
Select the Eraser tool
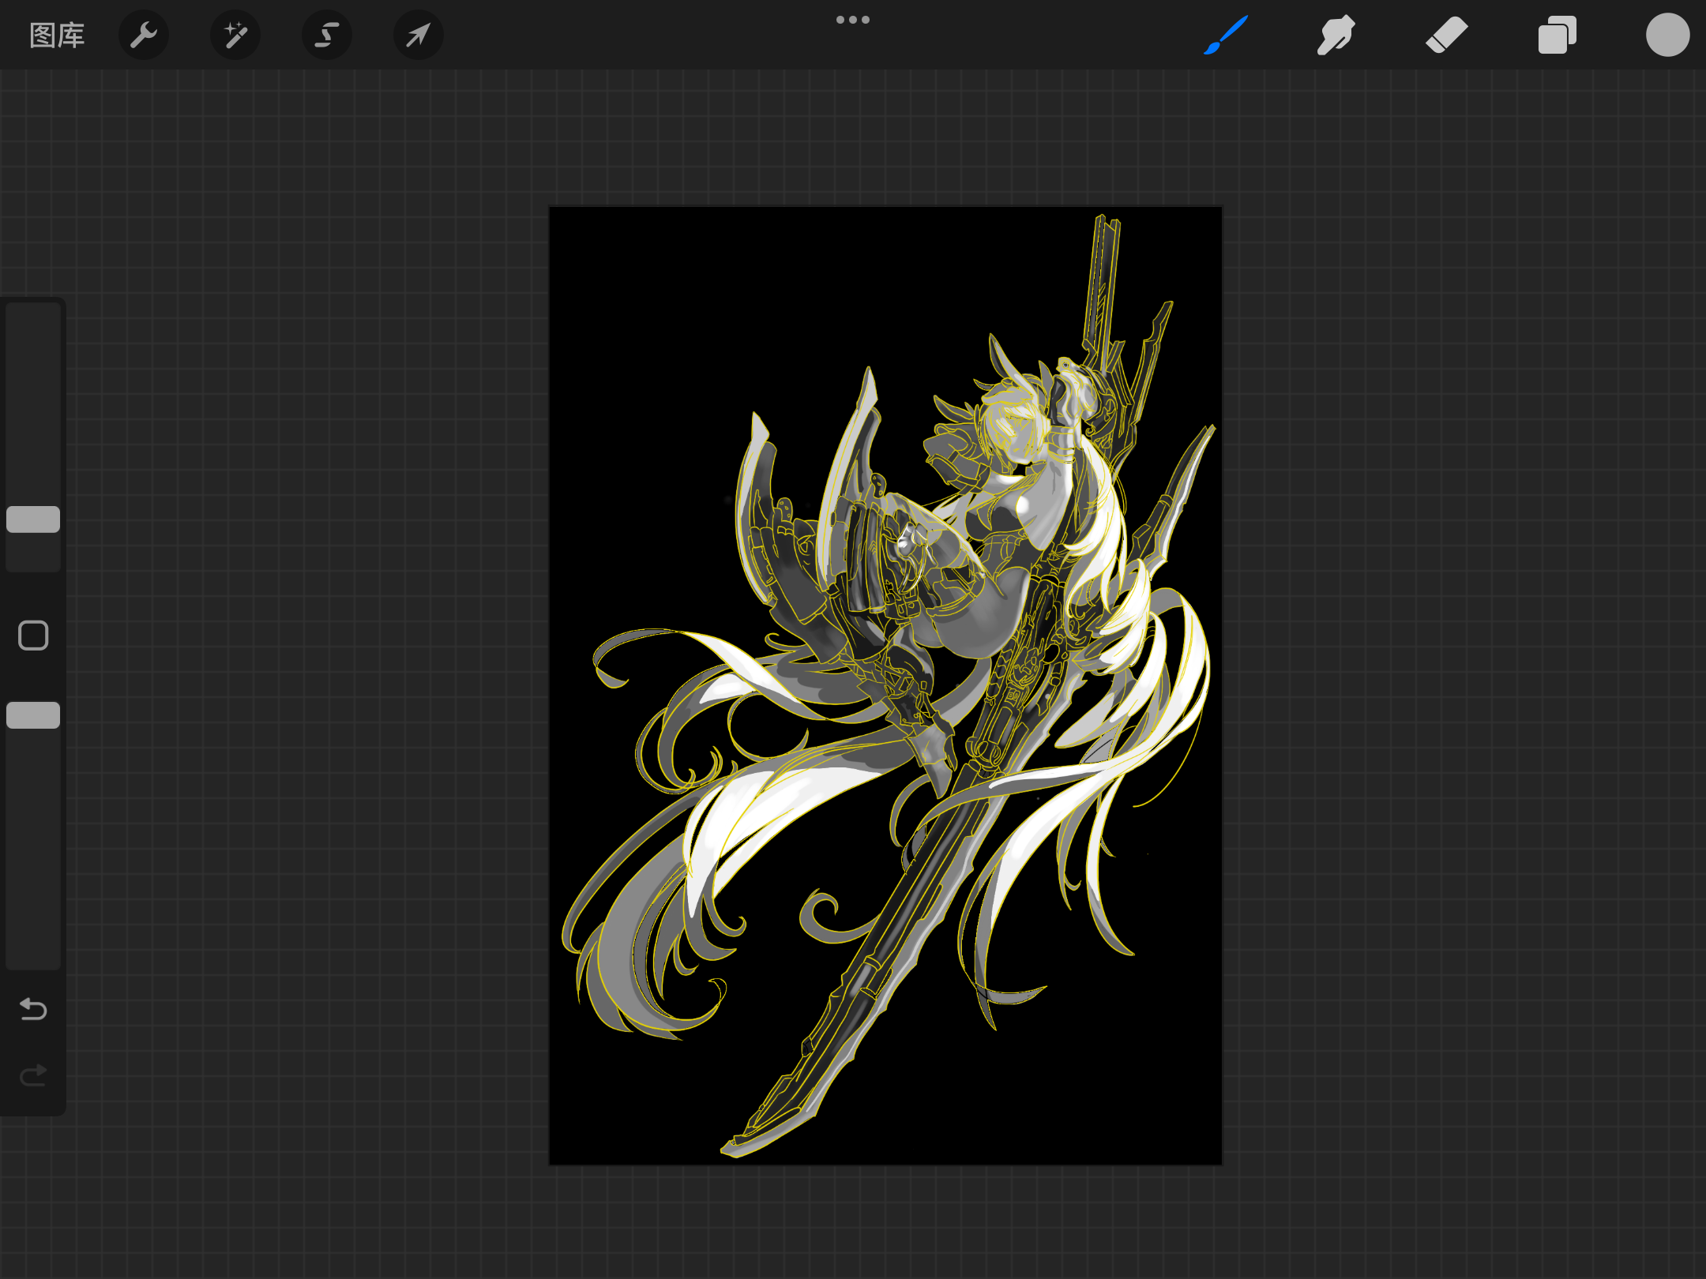(x=1447, y=36)
